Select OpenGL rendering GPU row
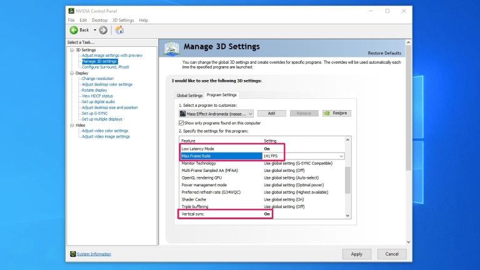Image resolution: width=480 pixels, height=270 pixels. pos(262,178)
